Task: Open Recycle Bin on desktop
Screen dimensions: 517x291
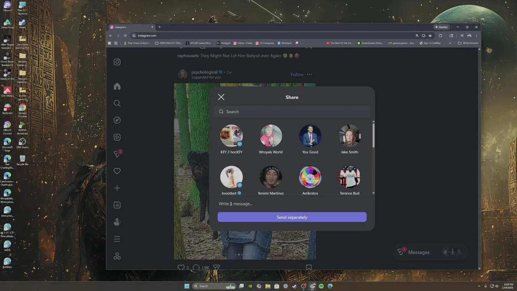Action: tap(22, 160)
